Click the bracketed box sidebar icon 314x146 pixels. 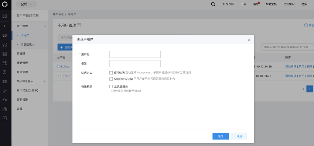pyautogui.click(x=4, y=81)
